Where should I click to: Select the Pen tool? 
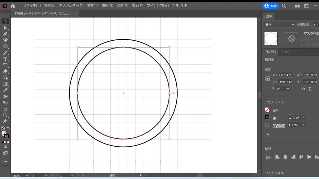5,34
